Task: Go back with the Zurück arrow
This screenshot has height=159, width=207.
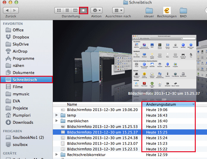Action: coord(7,10)
